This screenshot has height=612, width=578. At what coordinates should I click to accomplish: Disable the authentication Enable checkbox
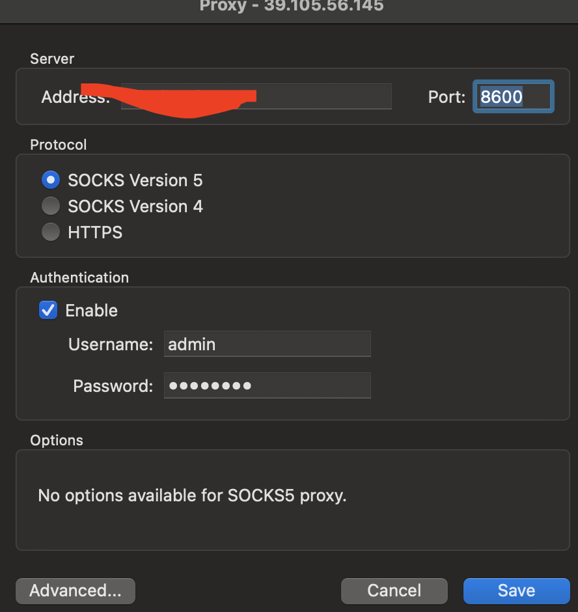[x=48, y=311]
